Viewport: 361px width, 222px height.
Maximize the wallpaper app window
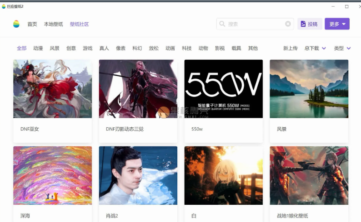[x=347, y=6]
